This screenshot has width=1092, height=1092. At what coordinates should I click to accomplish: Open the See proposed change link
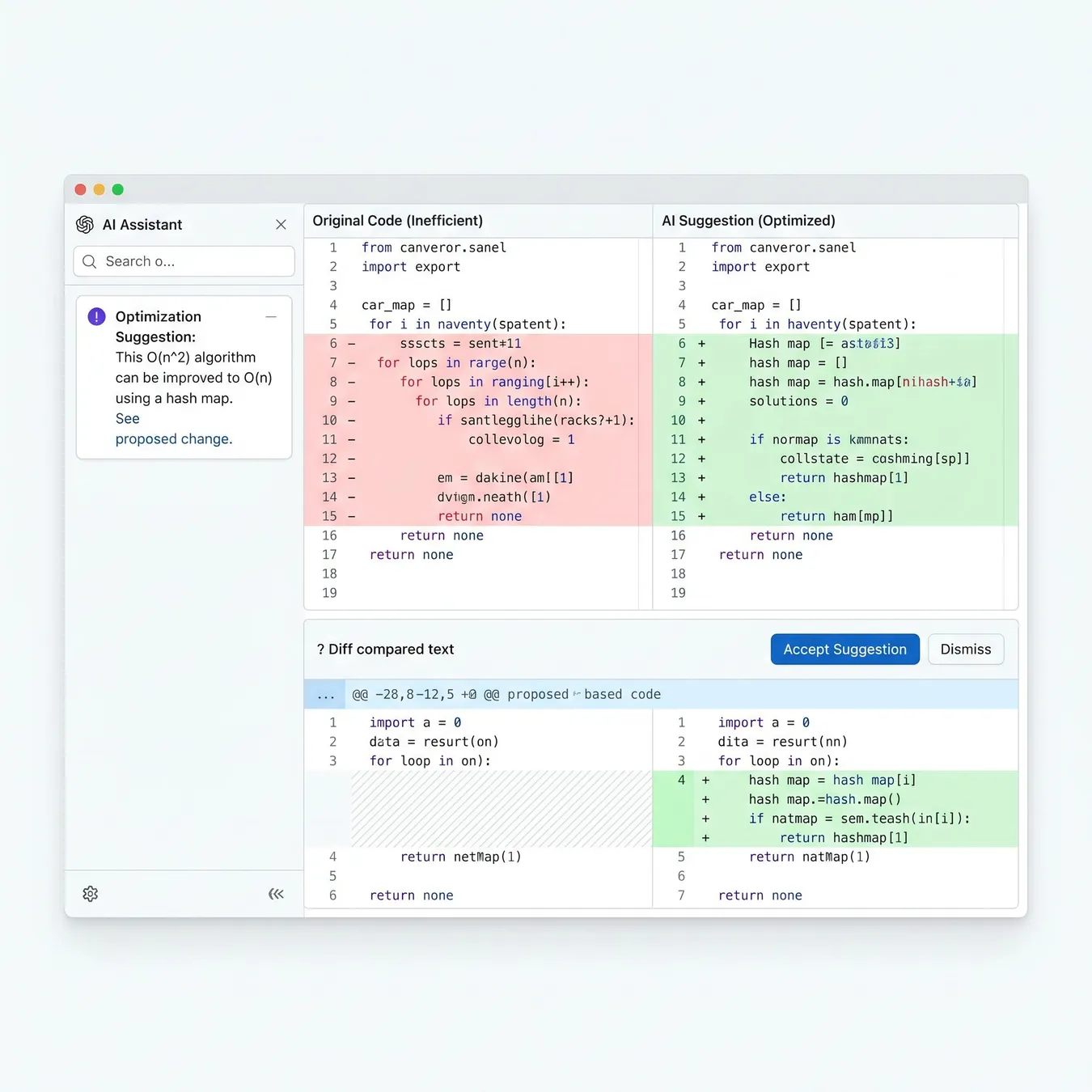[x=173, y=429]
